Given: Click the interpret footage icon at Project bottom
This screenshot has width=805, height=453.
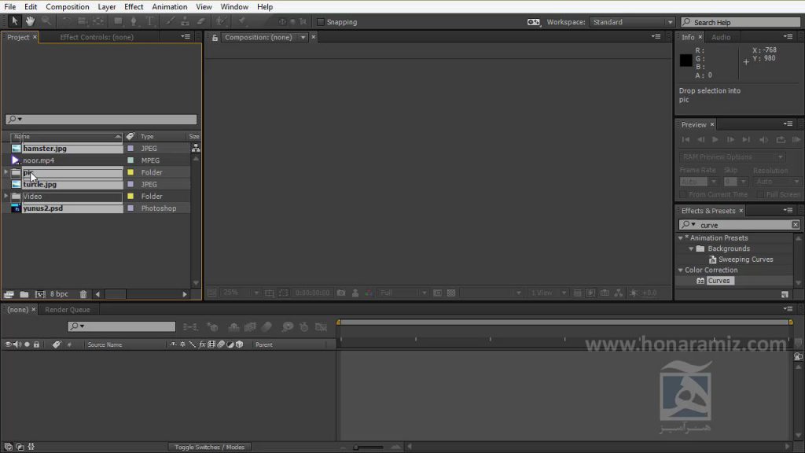Looking at the screenshot, I should click(9, 294).
